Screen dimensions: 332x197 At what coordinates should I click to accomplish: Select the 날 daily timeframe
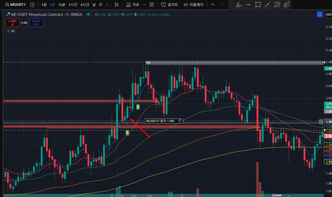coord(94,5)
